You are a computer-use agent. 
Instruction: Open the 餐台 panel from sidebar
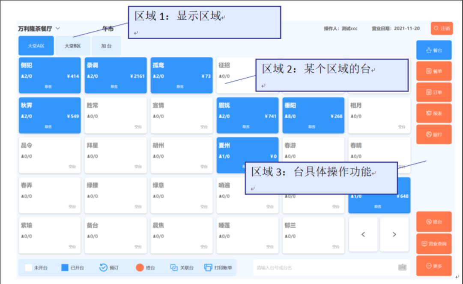434,50
